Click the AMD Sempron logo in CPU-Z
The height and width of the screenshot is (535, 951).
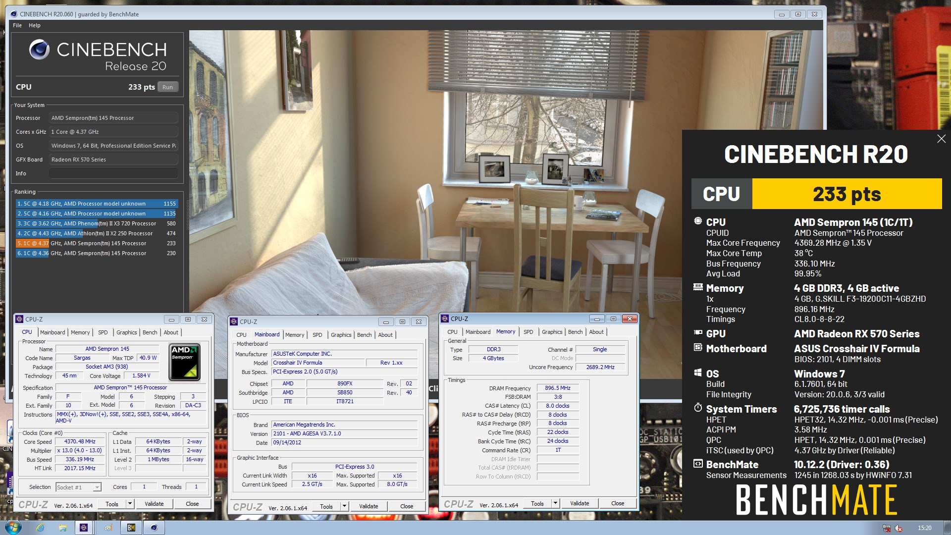(x=185, y=362)
